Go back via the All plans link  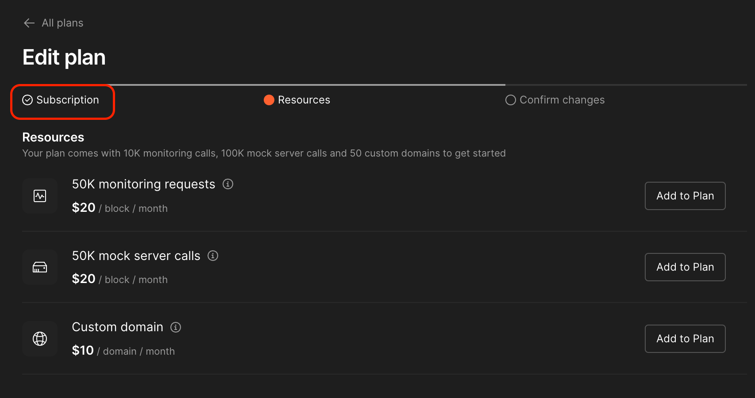click(62, 23)
